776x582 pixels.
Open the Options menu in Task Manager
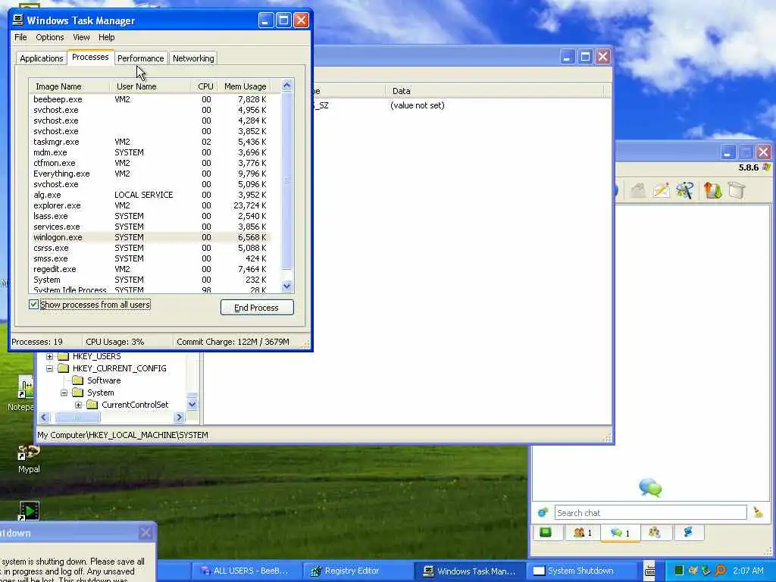click(49, 37)
